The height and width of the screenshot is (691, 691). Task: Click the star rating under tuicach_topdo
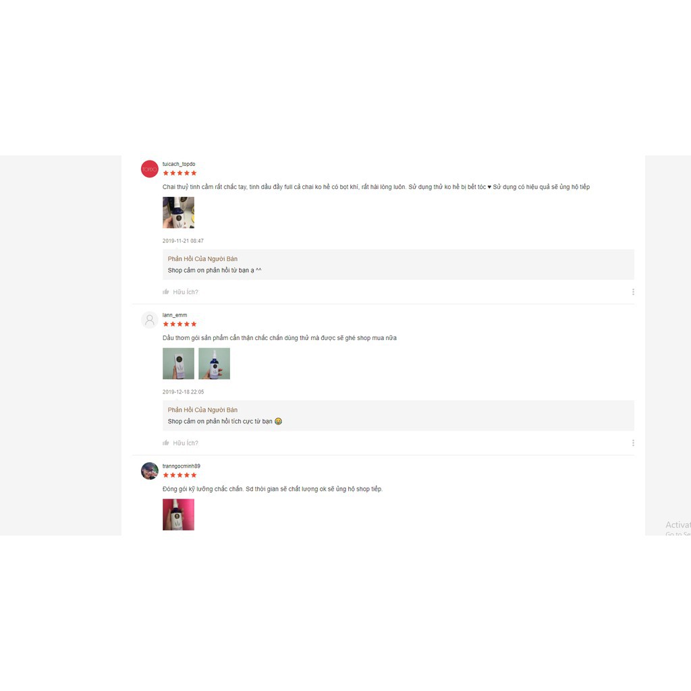pos(179,173)
